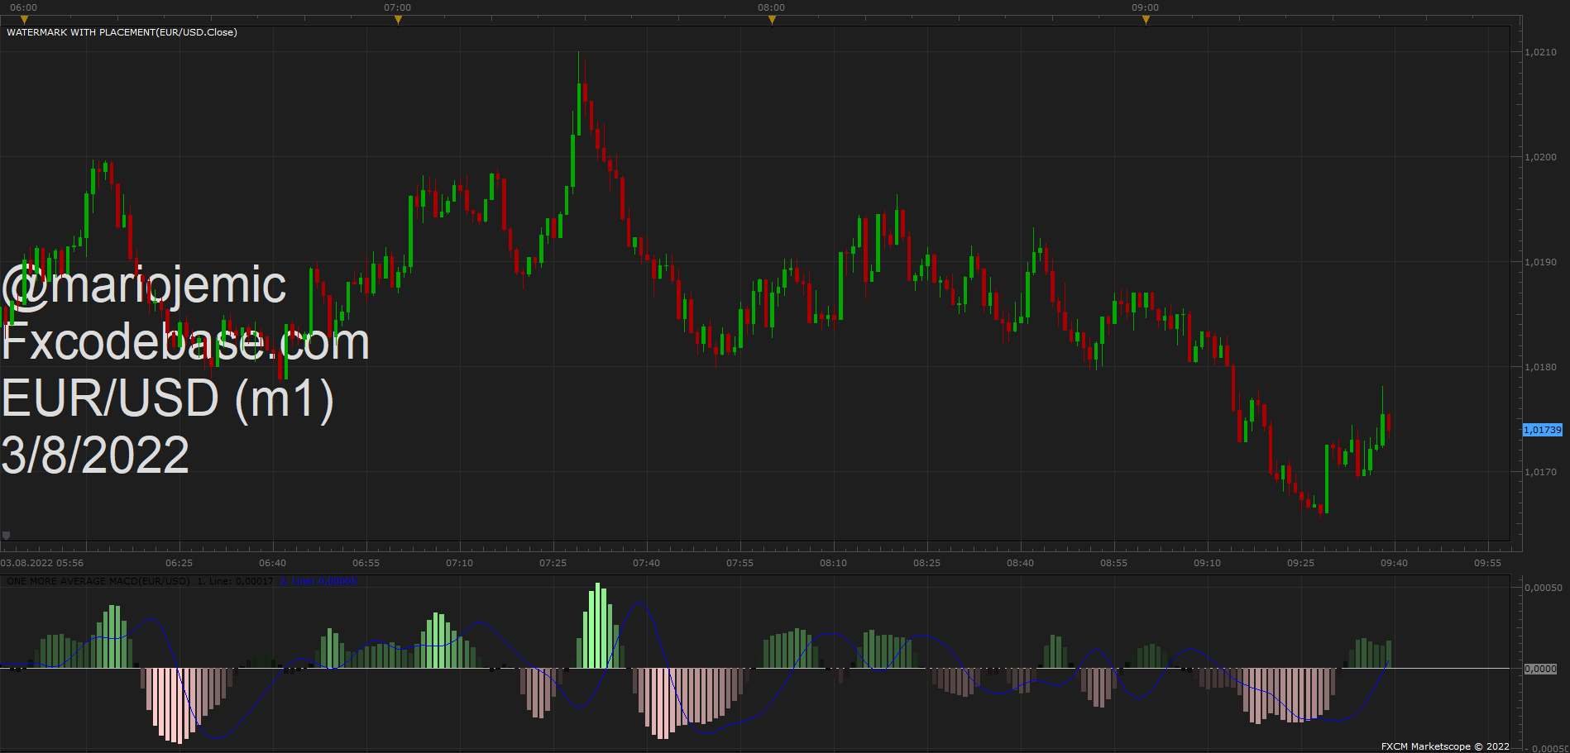Click the 09:55 time axis label
1570x753 pixels.
(x=1487, y=563)
